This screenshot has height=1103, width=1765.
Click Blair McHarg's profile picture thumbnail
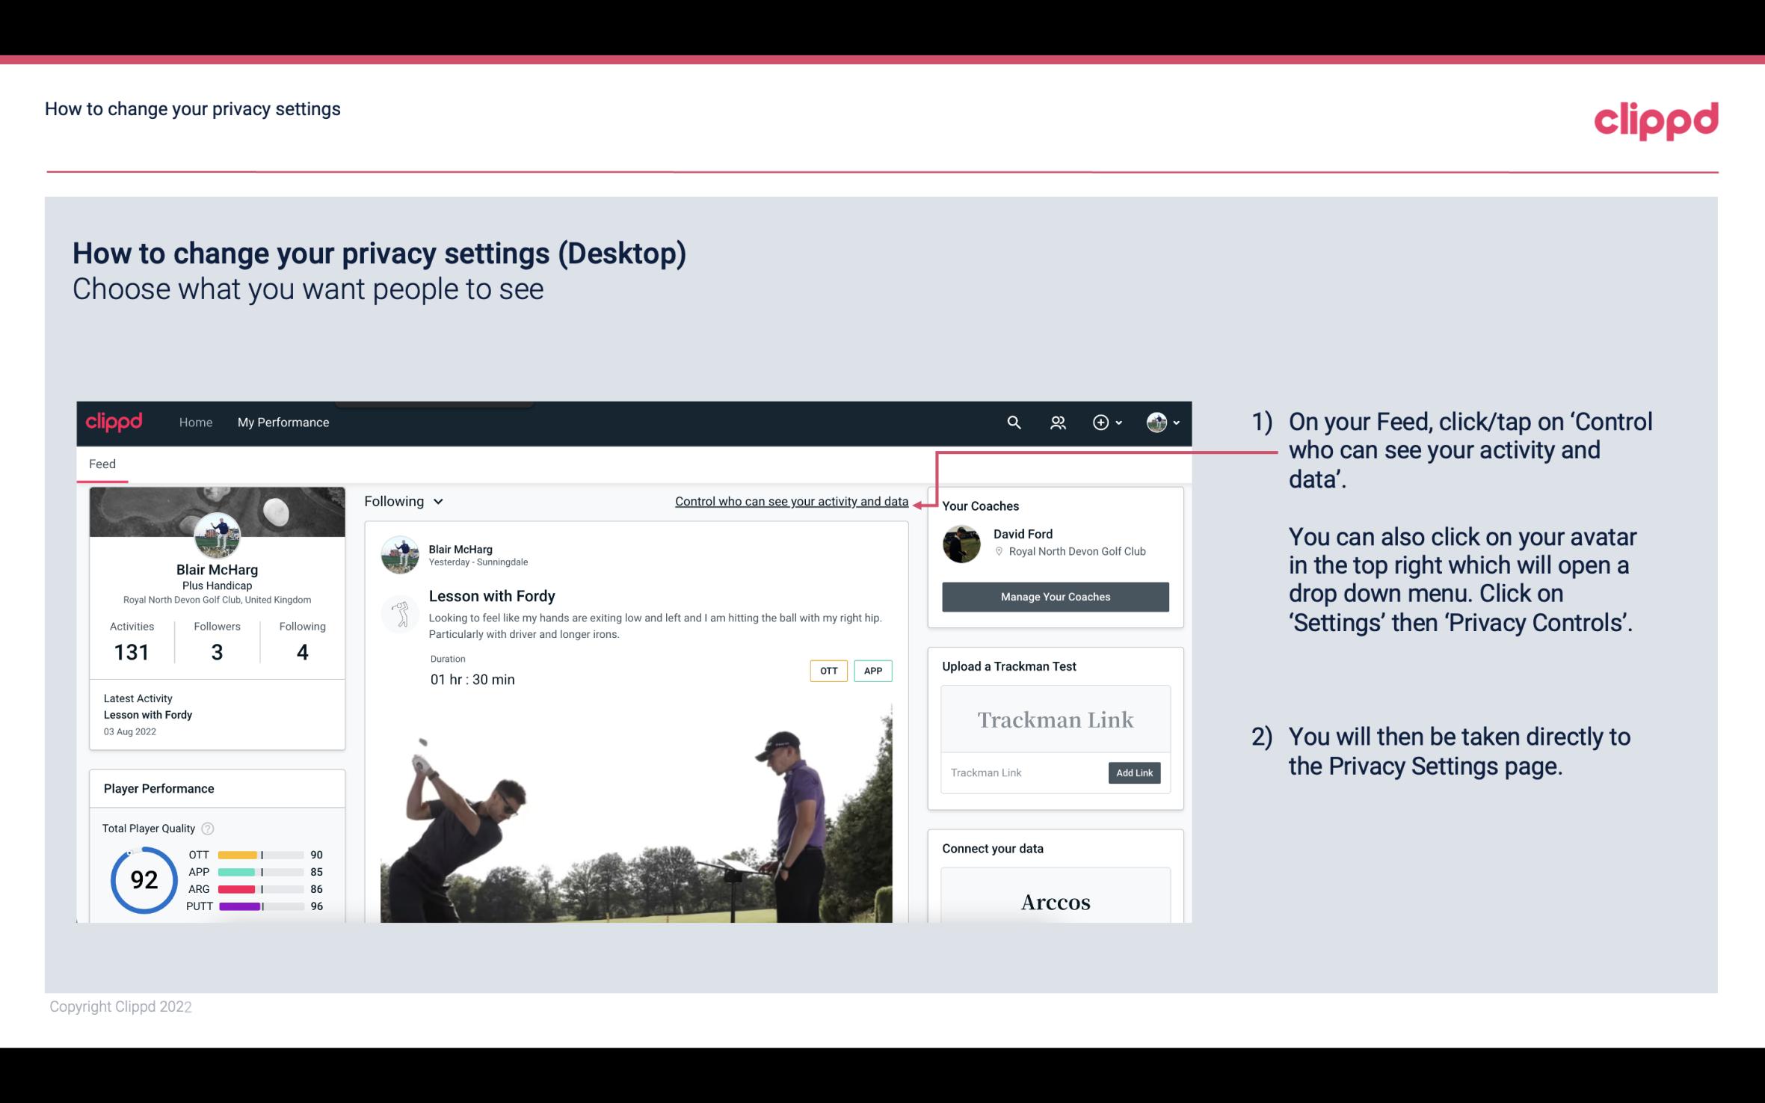click(216, 534)
